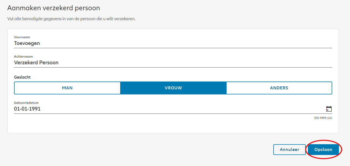
Task: Click the DD-MM-JJJJ format hint
Action: pyautogui.click(x=323, y=118)
